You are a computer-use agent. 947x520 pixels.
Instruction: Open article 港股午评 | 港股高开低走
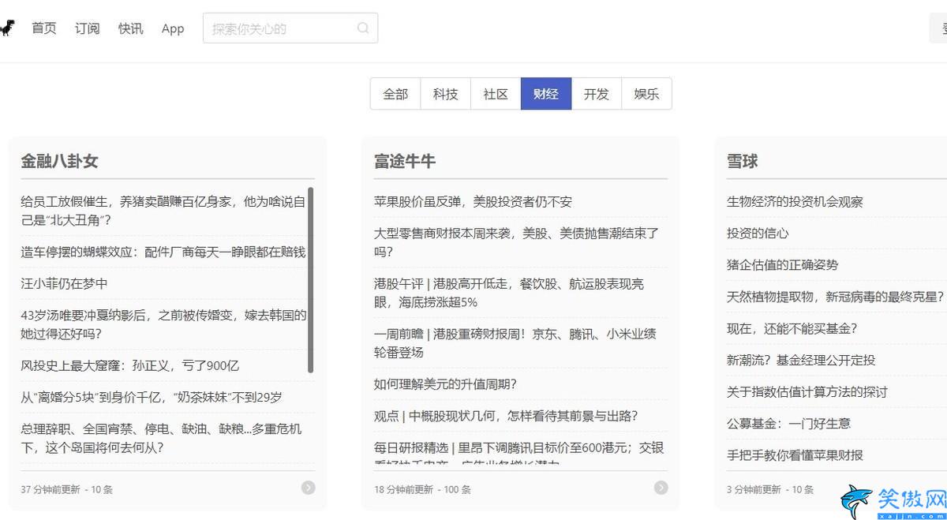[509, 293]
